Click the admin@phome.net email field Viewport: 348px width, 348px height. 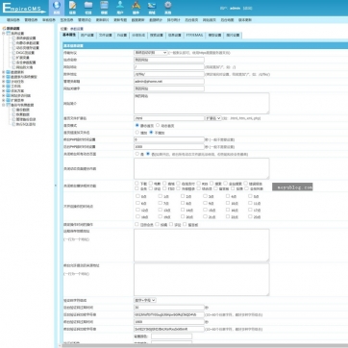(x=169, y=82)
